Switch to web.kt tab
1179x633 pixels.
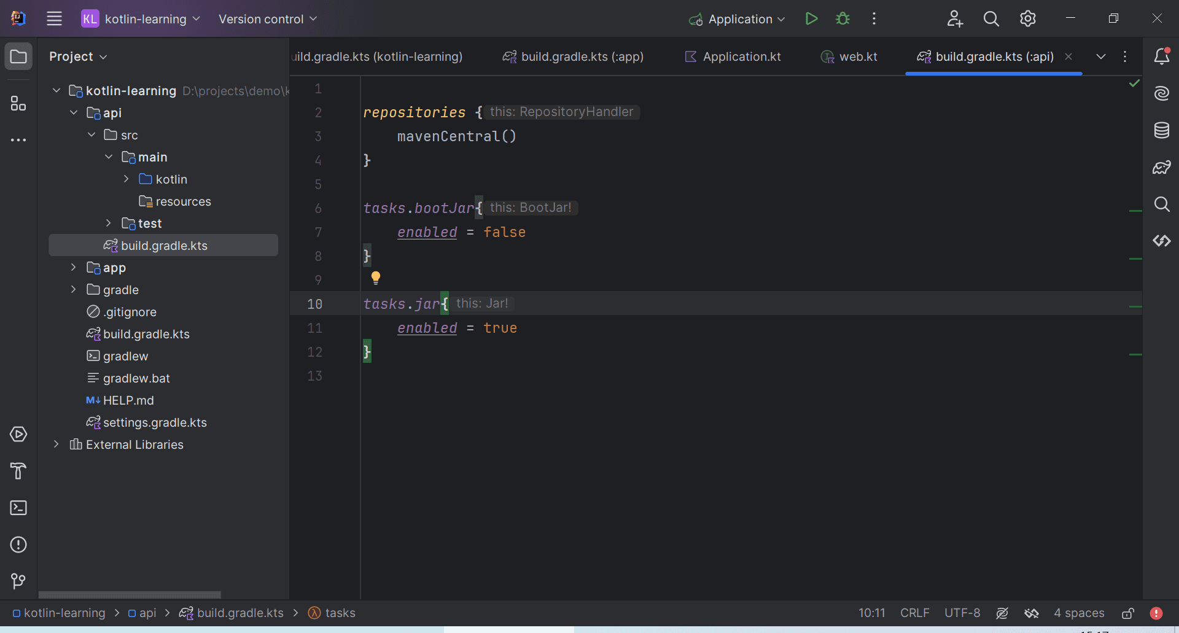click(849, 56)
